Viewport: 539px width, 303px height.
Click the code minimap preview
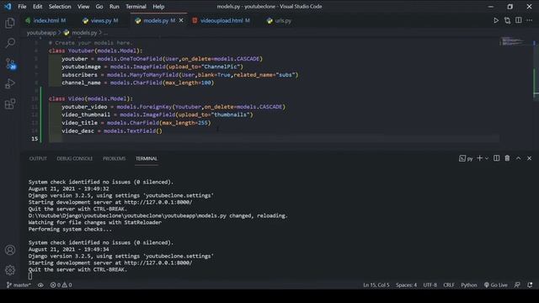tap(512, 41)
